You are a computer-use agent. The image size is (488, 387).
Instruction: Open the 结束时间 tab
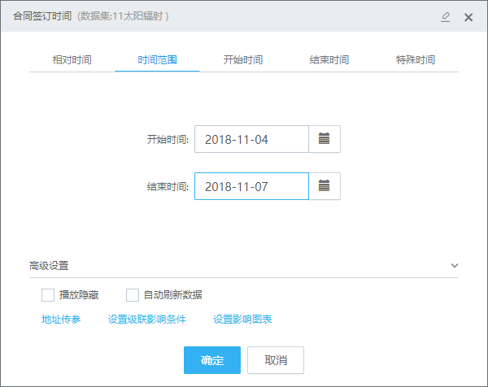pos(329,60)
